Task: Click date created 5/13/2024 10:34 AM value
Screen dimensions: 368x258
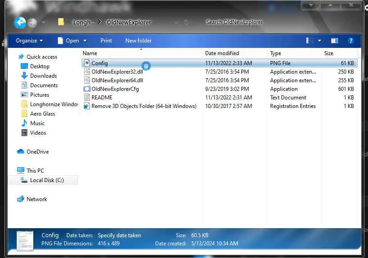Action: click(x=215, y=244)
